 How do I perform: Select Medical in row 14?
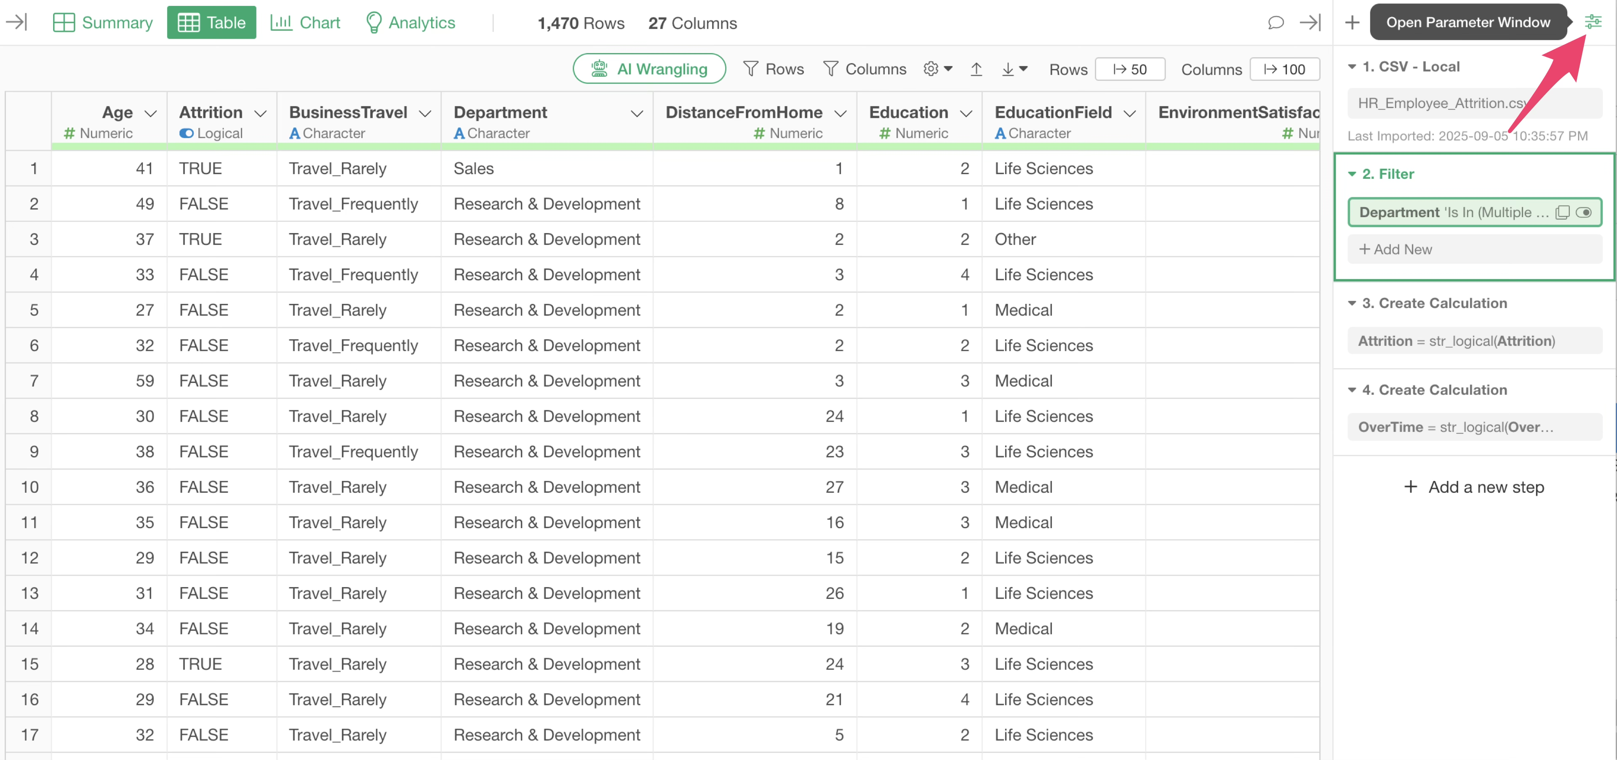point(1064,629)
